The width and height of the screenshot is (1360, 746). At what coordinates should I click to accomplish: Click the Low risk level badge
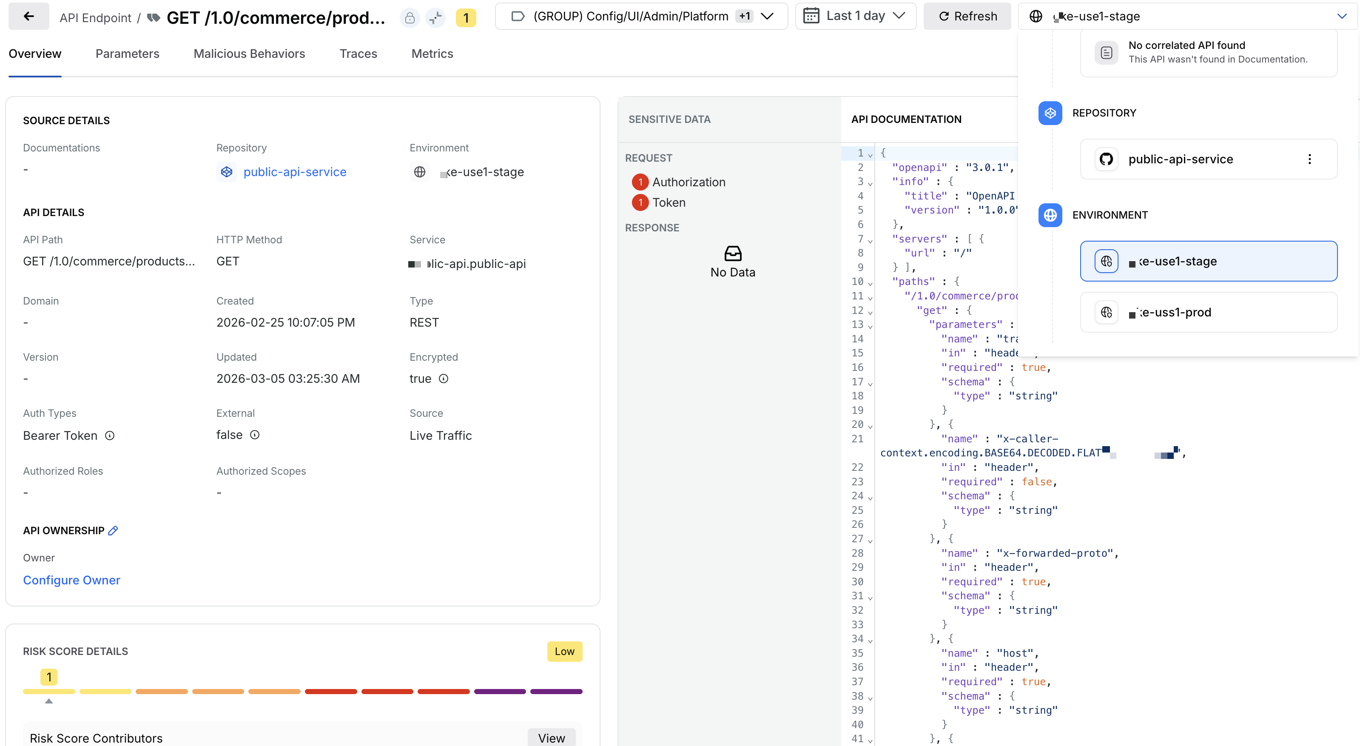point(564,652)
